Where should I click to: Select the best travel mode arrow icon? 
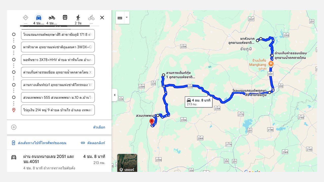click(26, 18)
